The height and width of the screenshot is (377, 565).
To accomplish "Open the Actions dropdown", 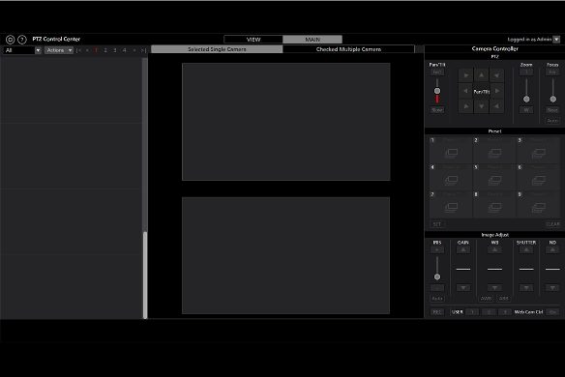I will click(59, 50).
